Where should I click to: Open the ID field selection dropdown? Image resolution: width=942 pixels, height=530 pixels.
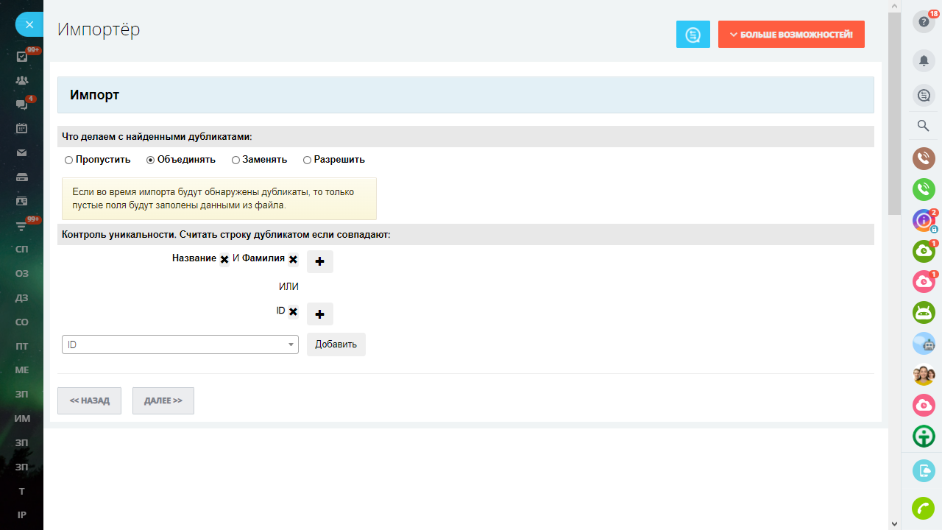click(x=180, y=344)
